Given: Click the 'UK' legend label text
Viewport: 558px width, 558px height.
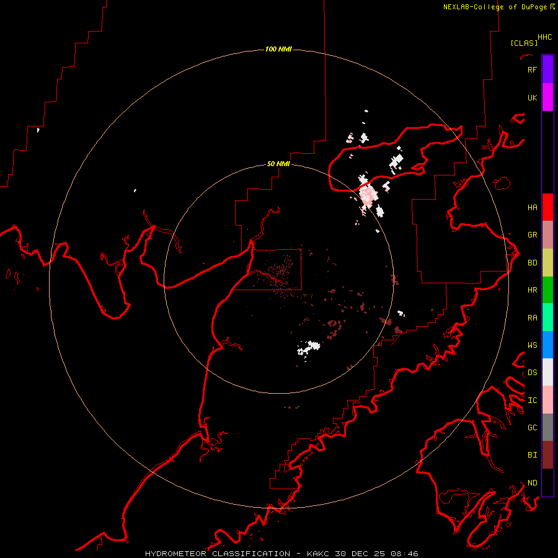Looking at the screenshot, I should (x=532, y=97).
